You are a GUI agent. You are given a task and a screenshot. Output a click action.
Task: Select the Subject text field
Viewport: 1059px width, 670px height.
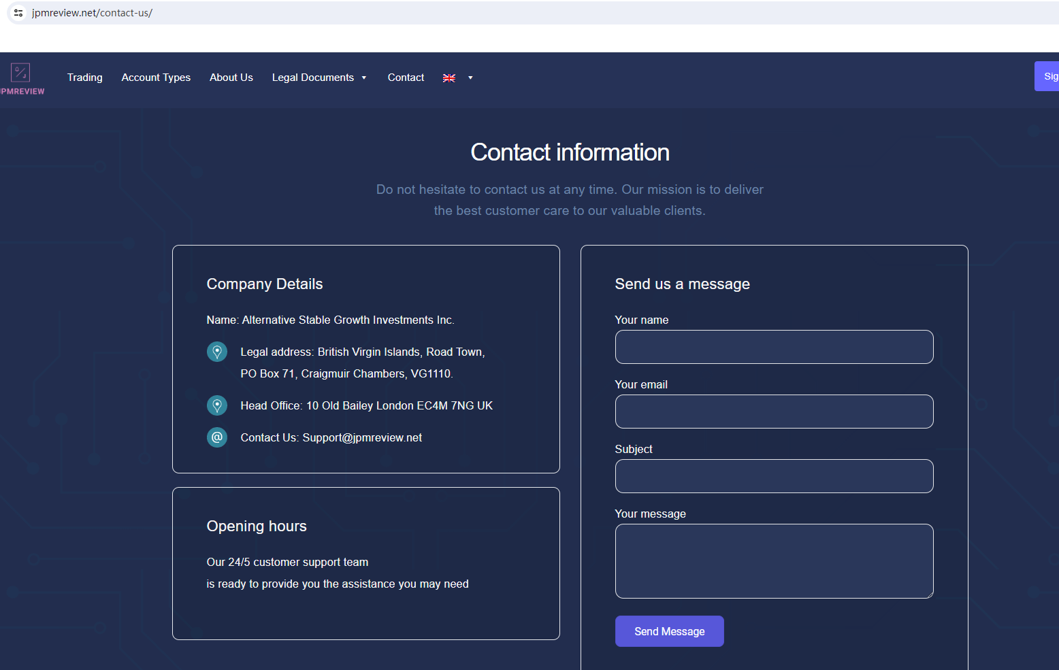774,476
